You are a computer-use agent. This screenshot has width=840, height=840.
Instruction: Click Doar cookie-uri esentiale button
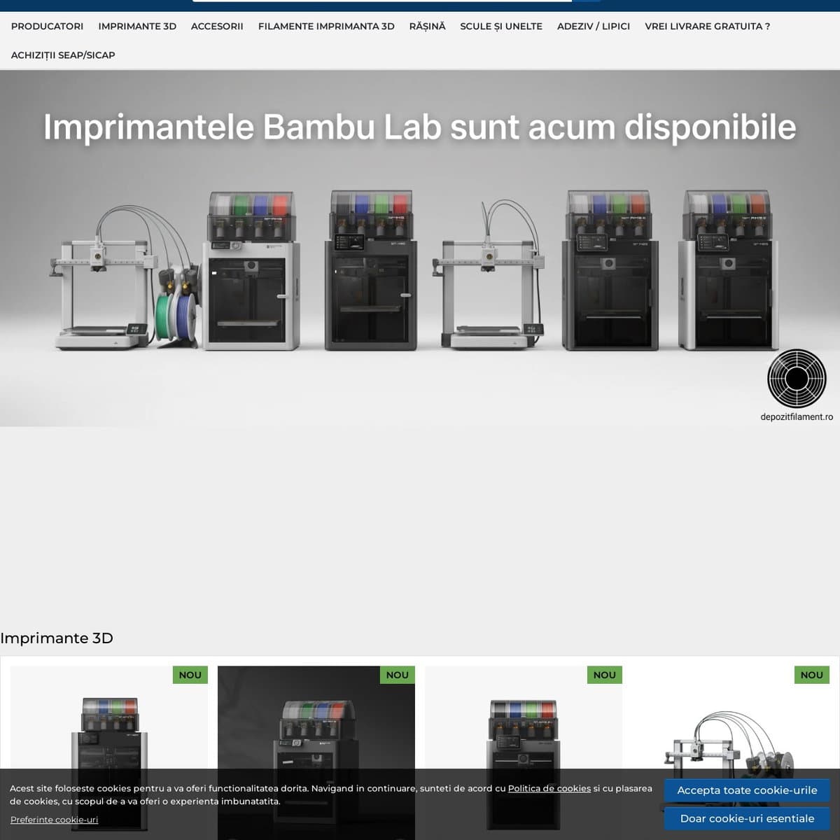(747, 818)
